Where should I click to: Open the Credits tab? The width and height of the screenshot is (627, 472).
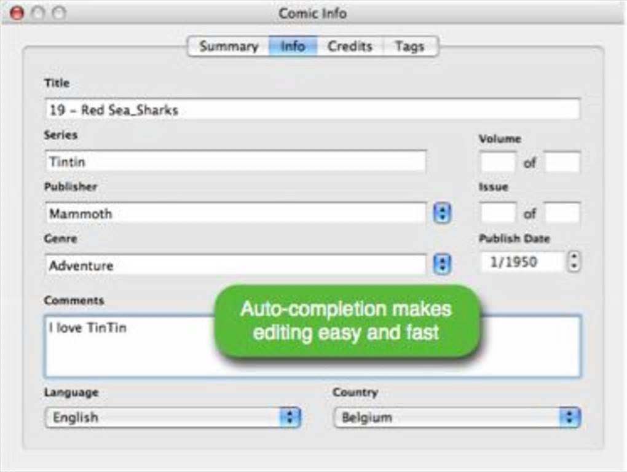[350, 47]
